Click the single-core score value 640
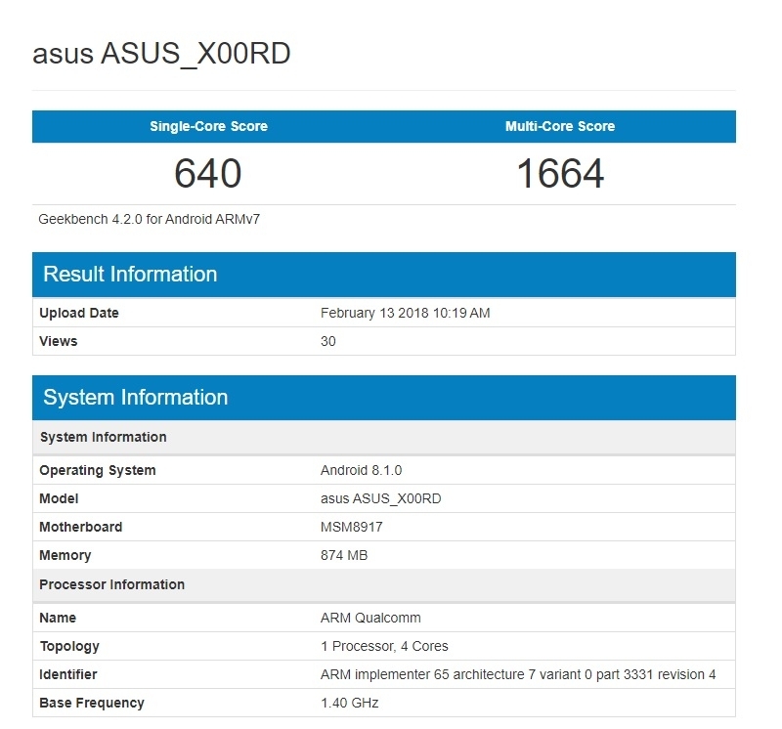The height and width of the screenshot is (729, 782). coord(208,174)
